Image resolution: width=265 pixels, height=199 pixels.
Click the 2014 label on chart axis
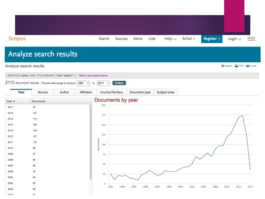[x=239, y=186]
